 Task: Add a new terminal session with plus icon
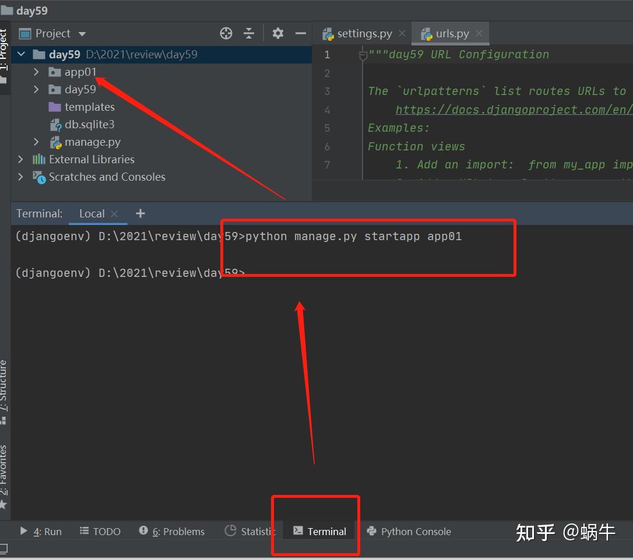point(140,213)
